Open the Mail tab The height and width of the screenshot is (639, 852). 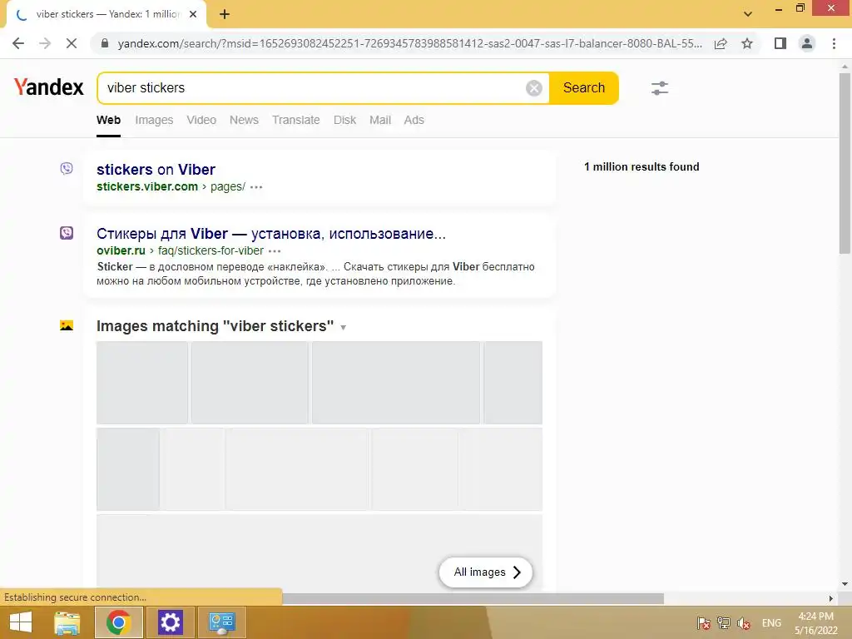pos(380,120)
